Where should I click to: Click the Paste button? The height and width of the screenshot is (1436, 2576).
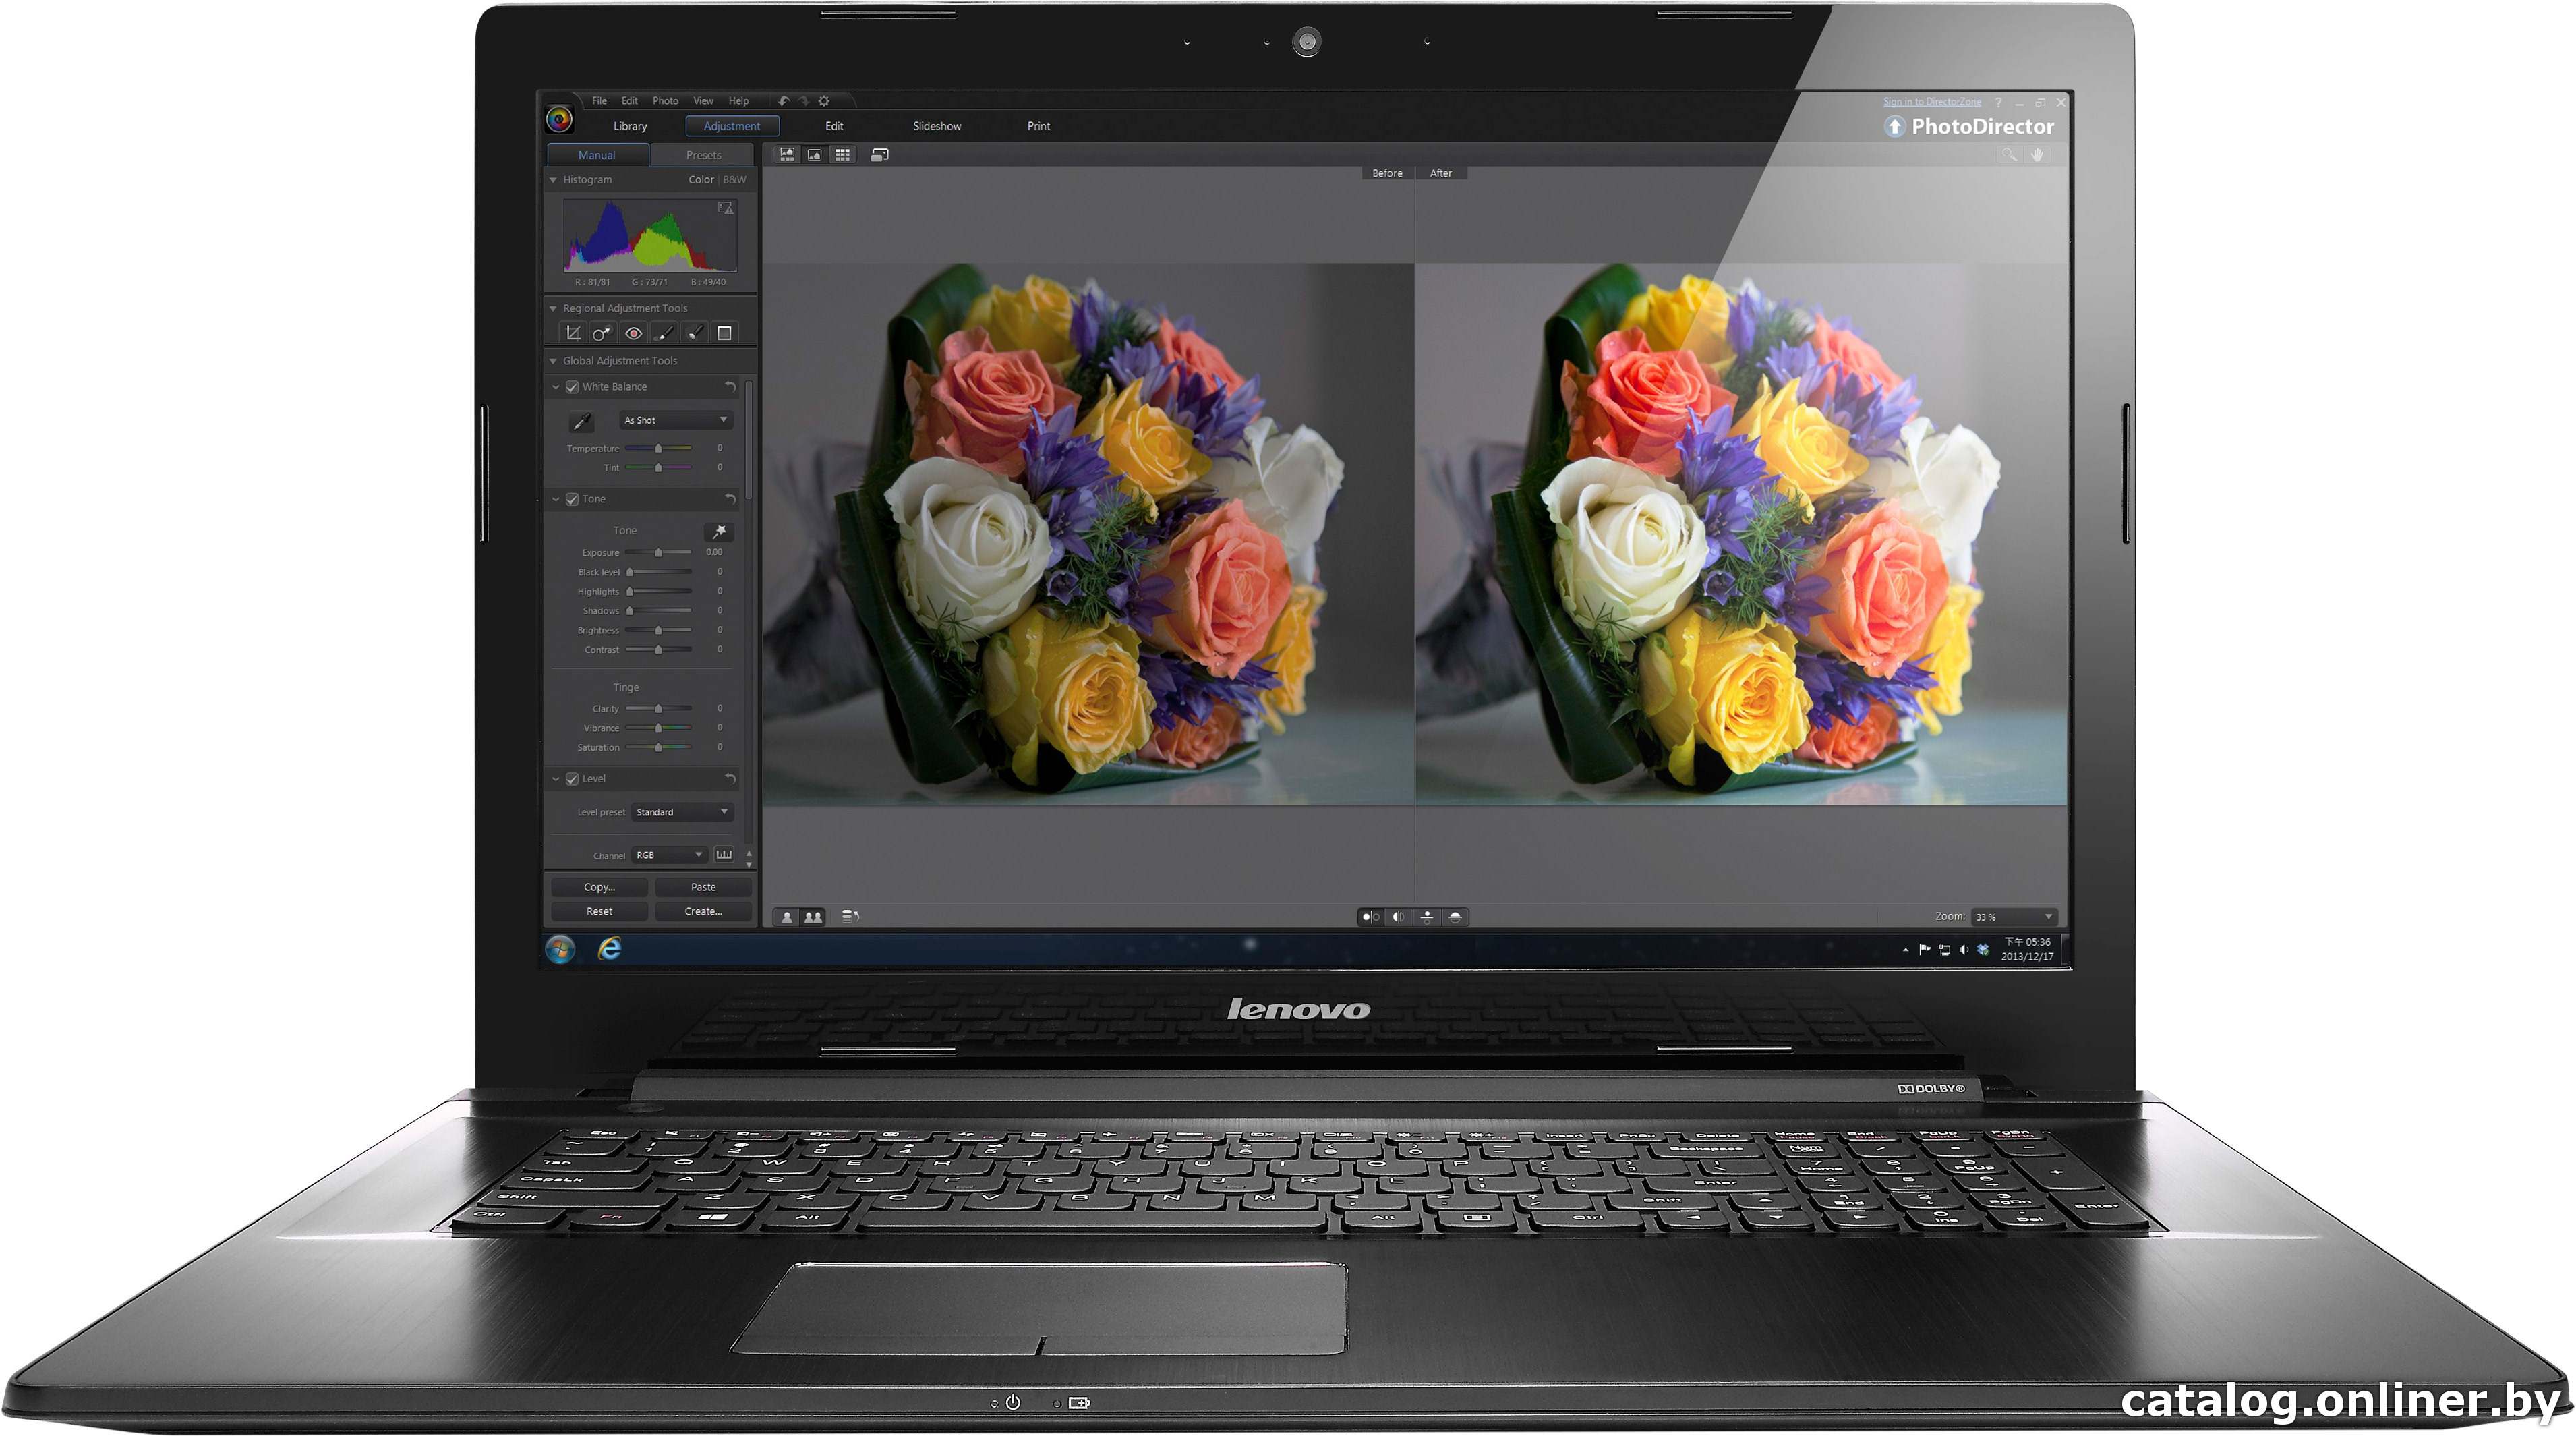[x=703, y=887]
